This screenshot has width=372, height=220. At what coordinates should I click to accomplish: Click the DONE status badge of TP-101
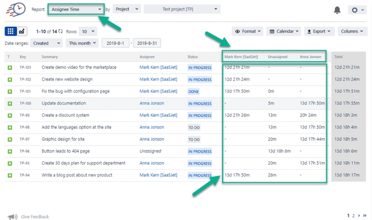coord(194,92)
